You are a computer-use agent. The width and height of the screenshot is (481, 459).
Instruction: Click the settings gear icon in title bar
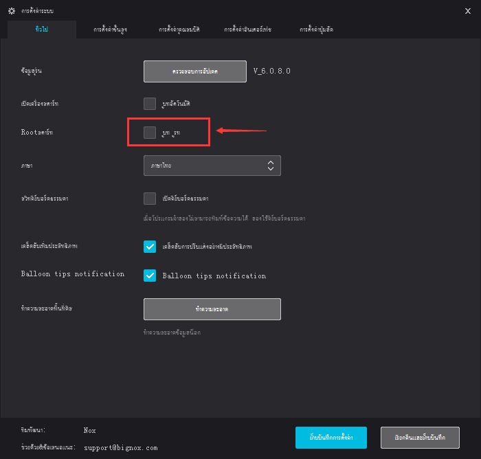point(12,10)
